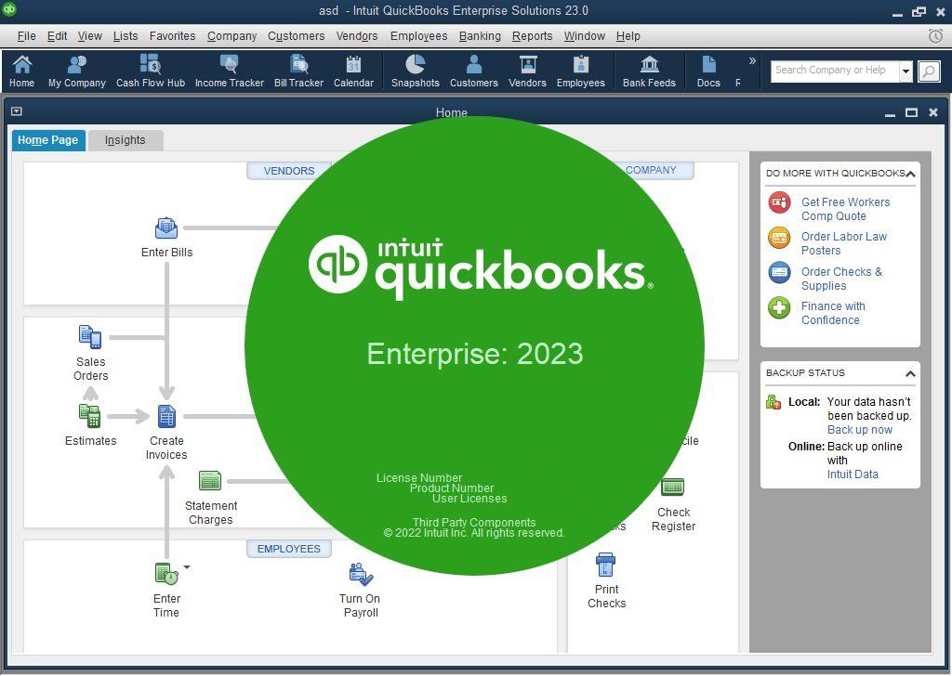Open the search scope dropdown arrow
Image resolution: width=952 pixels, height=676 pixels.
tap(906, 71)
